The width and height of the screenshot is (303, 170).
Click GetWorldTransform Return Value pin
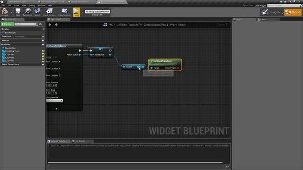click(178, 68)
